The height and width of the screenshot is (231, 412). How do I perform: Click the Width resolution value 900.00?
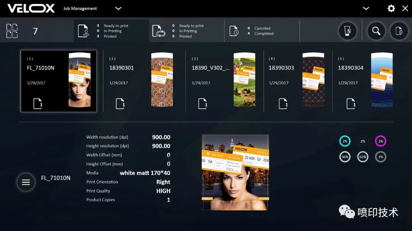[161, 137]
